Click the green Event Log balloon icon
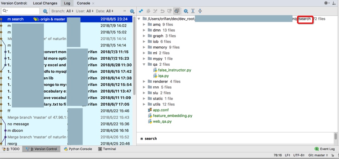This screenshot has height=159, width=339. point(317,149)
